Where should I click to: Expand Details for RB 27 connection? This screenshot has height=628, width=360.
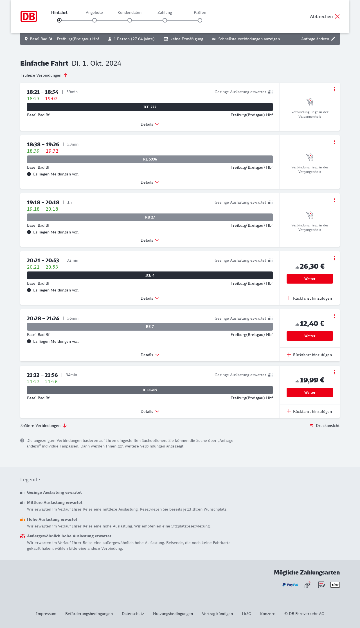coord(150,240)
